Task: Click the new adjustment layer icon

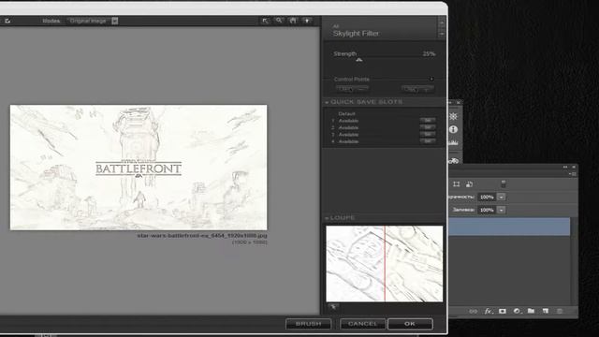Action: (517, 312)
